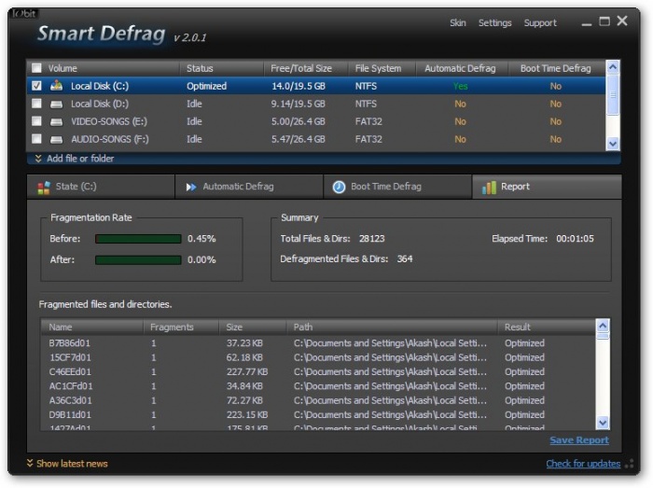
Task: Click the Elapsed Time value 00:01:05
Action: [x=576, y=239]
